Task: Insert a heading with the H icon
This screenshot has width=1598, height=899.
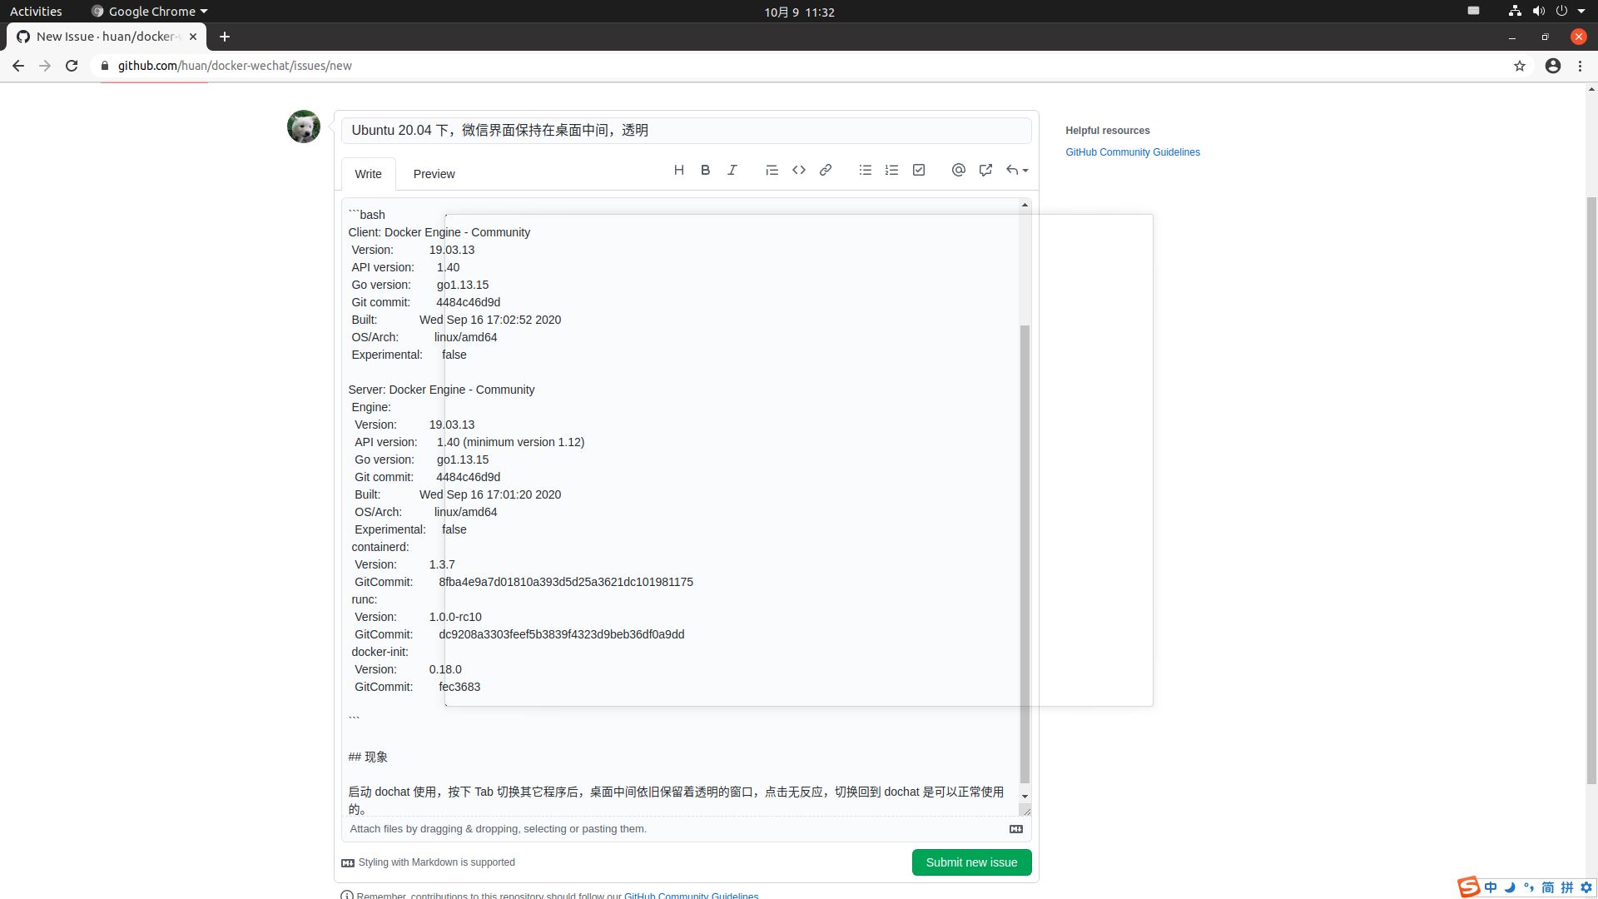Action: [679, 170]
